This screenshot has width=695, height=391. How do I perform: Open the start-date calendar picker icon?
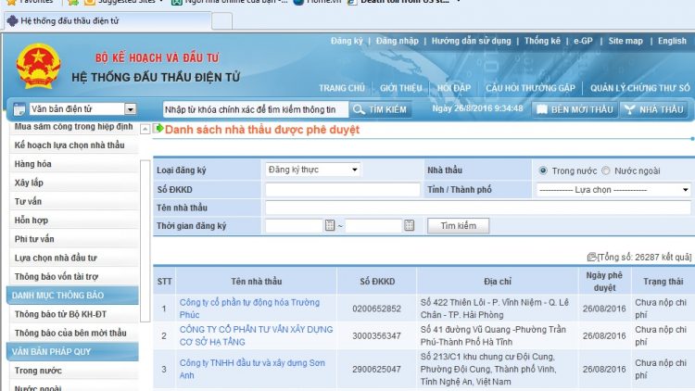tap(330, 225)
